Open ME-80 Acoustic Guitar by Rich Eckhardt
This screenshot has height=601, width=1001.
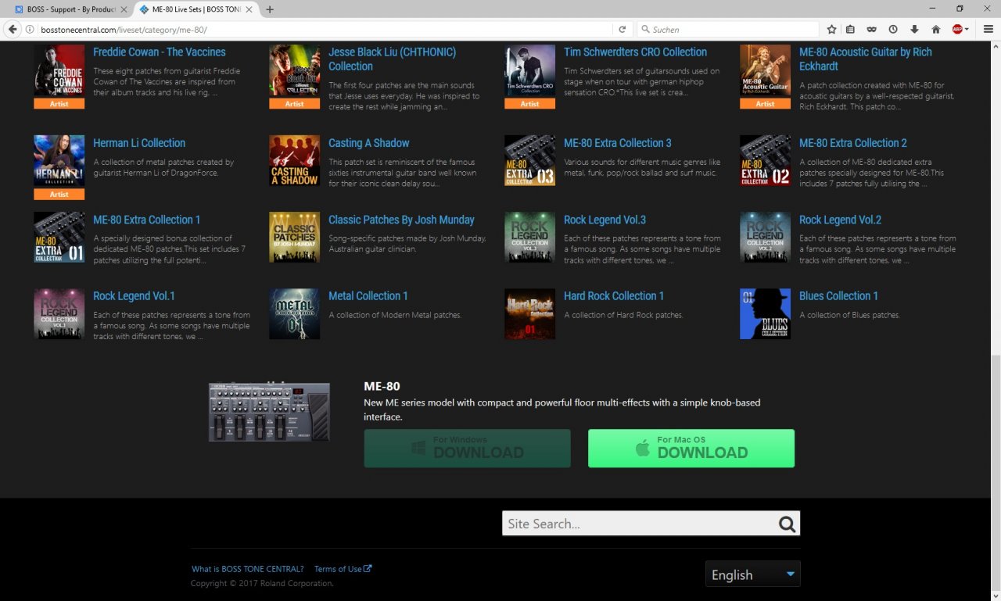click(865, 59)
